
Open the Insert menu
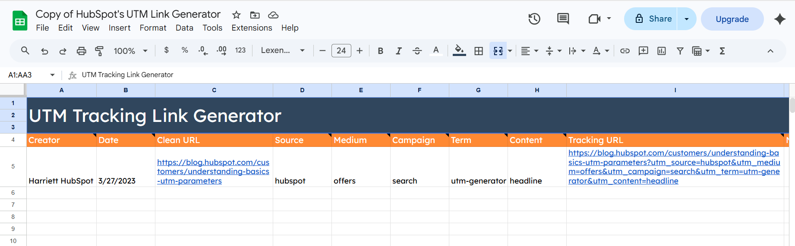120,28
